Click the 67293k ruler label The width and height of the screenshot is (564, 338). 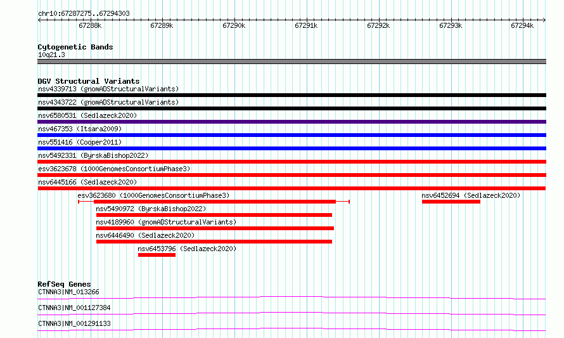[451, 25]
